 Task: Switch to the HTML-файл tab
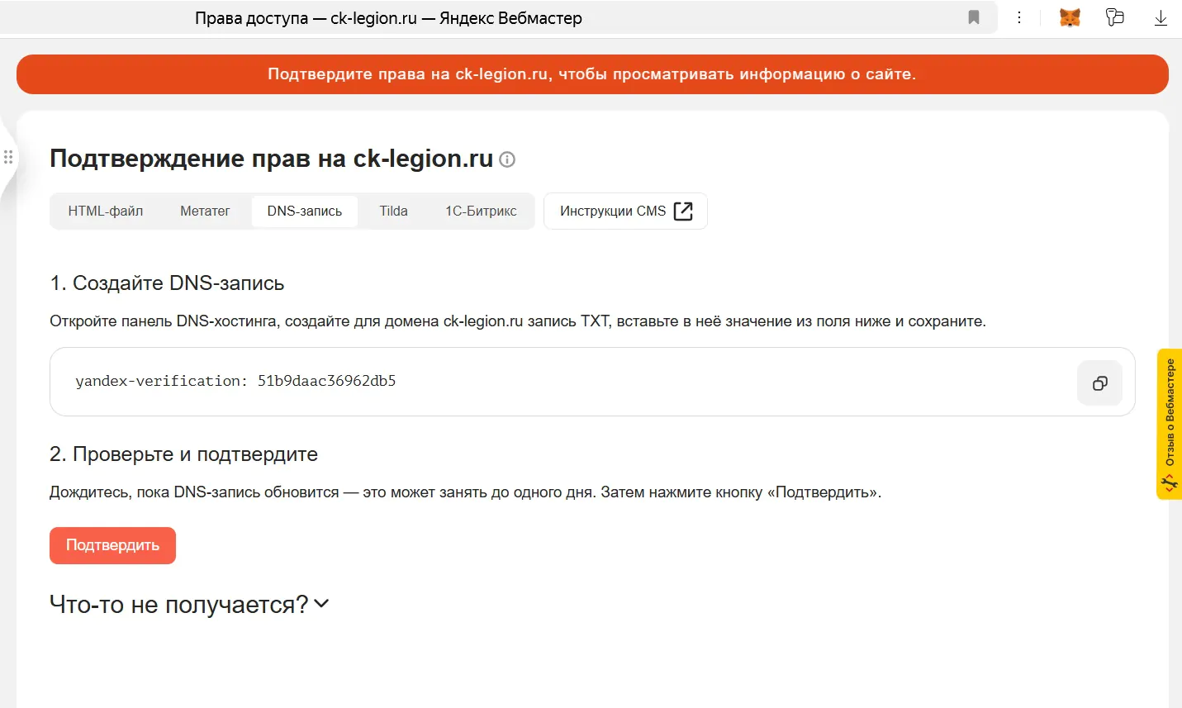[106, 211]
